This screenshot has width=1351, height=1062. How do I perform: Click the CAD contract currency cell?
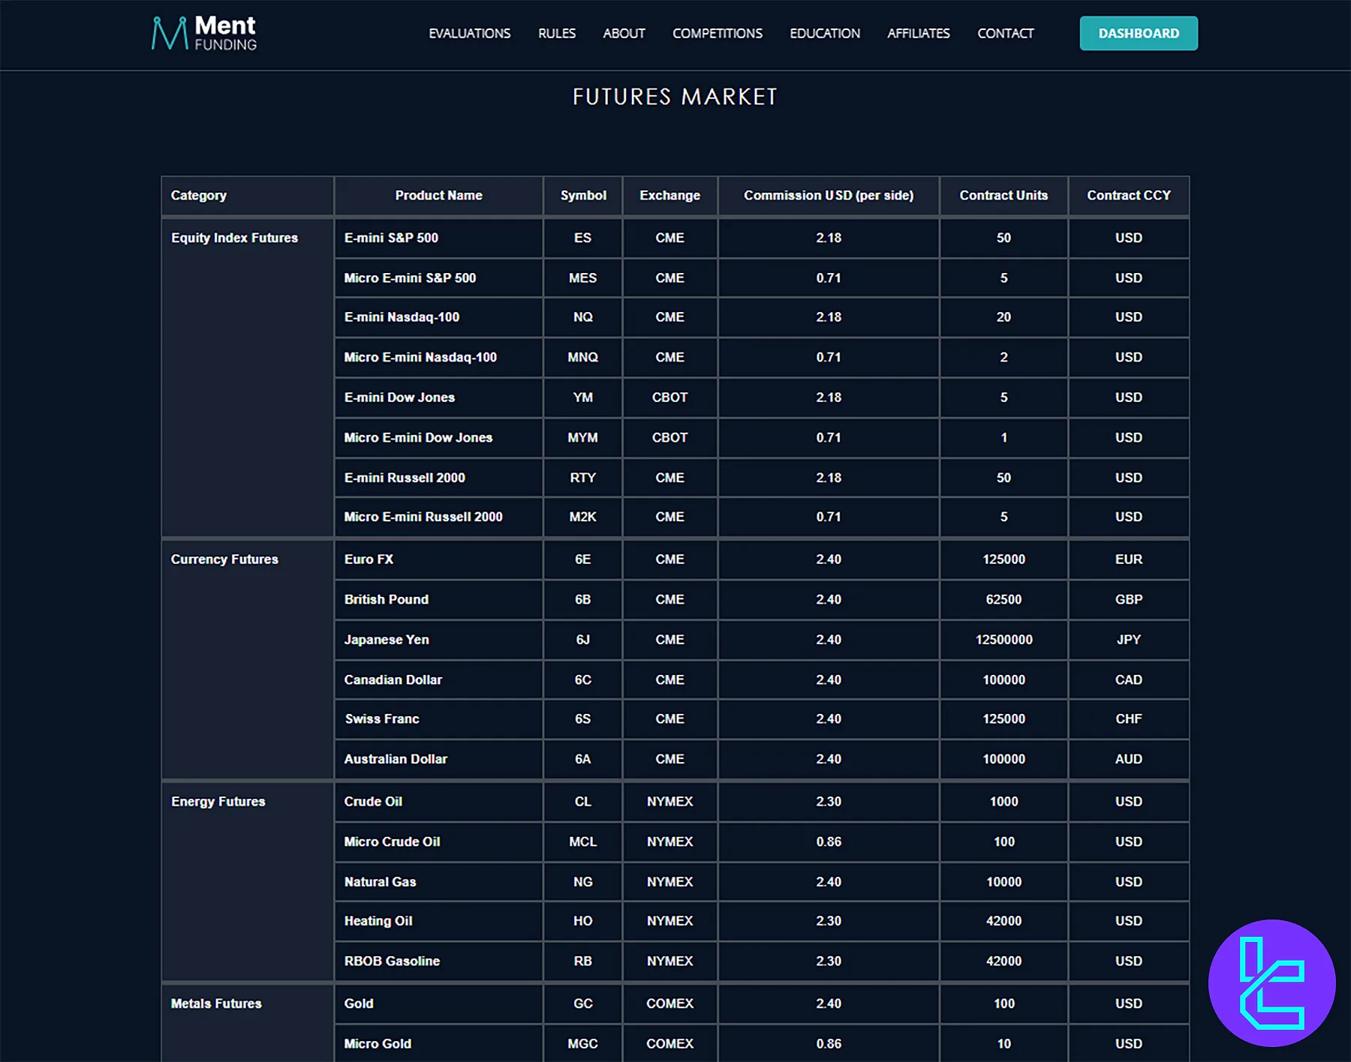tap(1129, 680)
